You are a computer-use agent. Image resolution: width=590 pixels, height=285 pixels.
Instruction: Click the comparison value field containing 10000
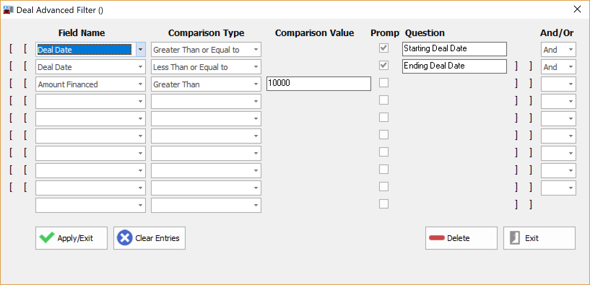[318, 84]
